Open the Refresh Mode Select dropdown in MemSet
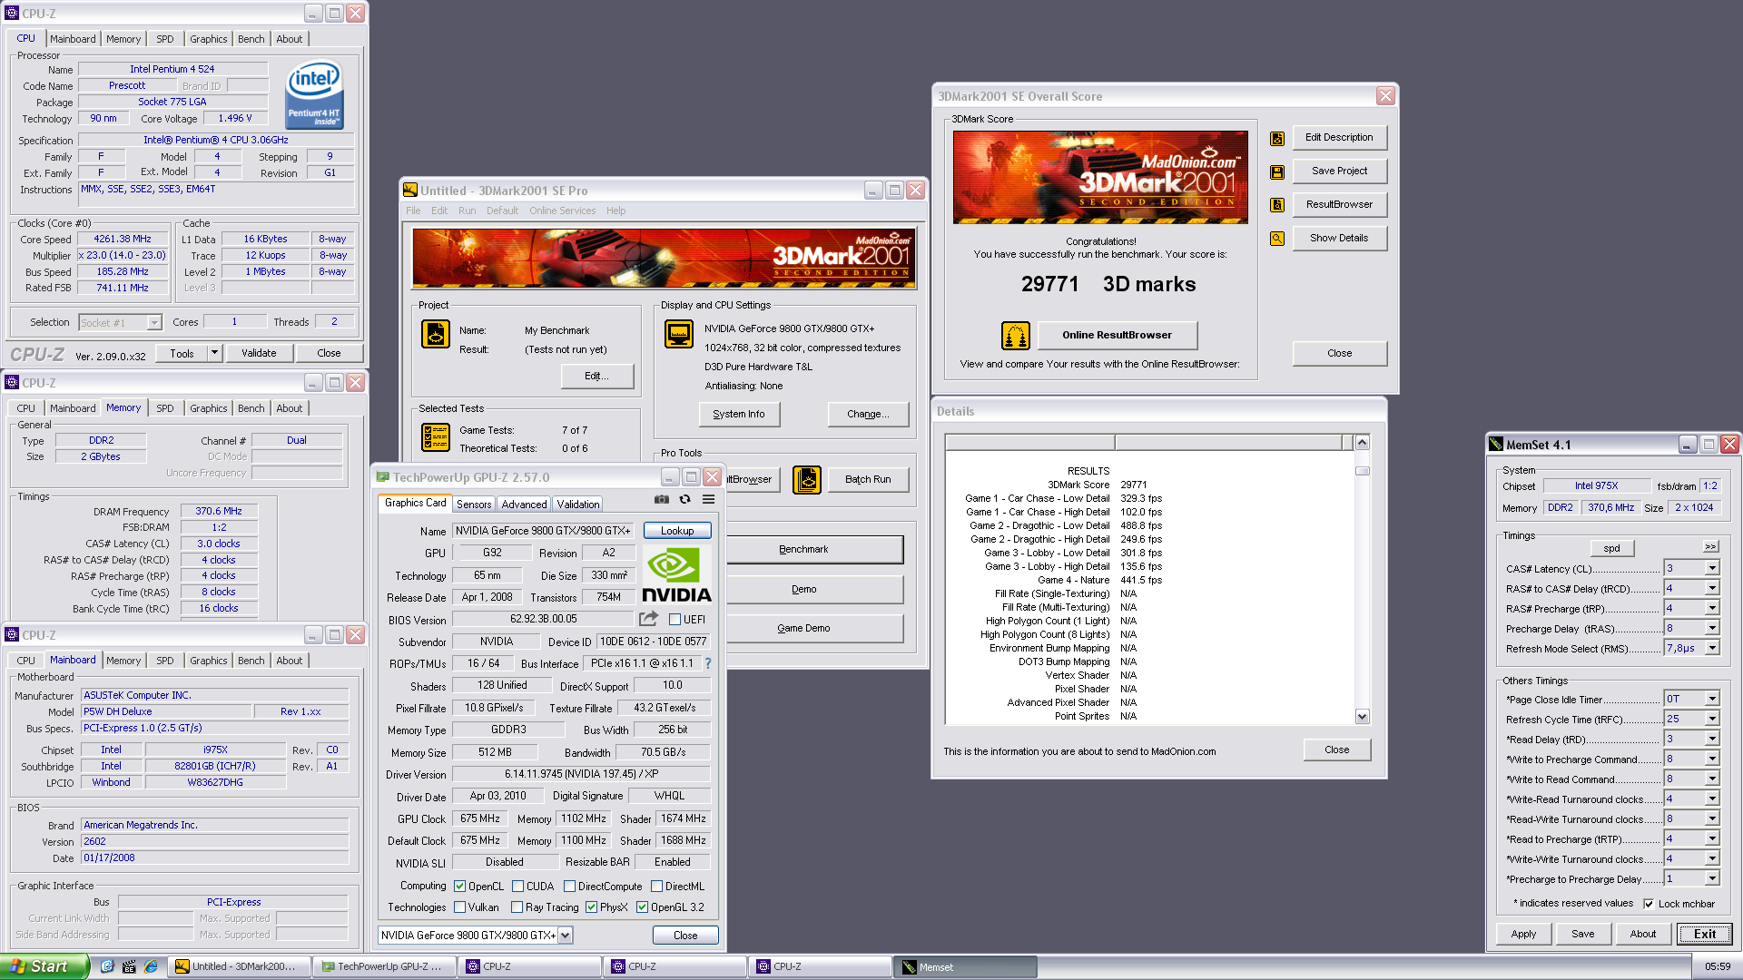The height and width of the screenshot is (980, 1743). (x=1713, y=648)
